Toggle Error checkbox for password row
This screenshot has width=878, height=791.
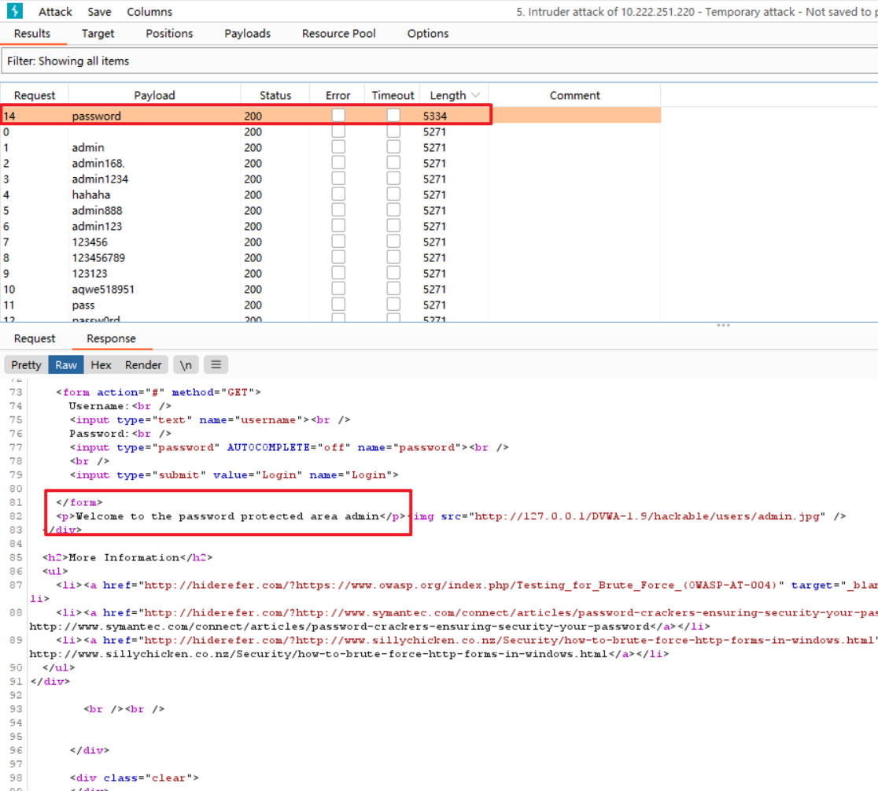point(338,116)
